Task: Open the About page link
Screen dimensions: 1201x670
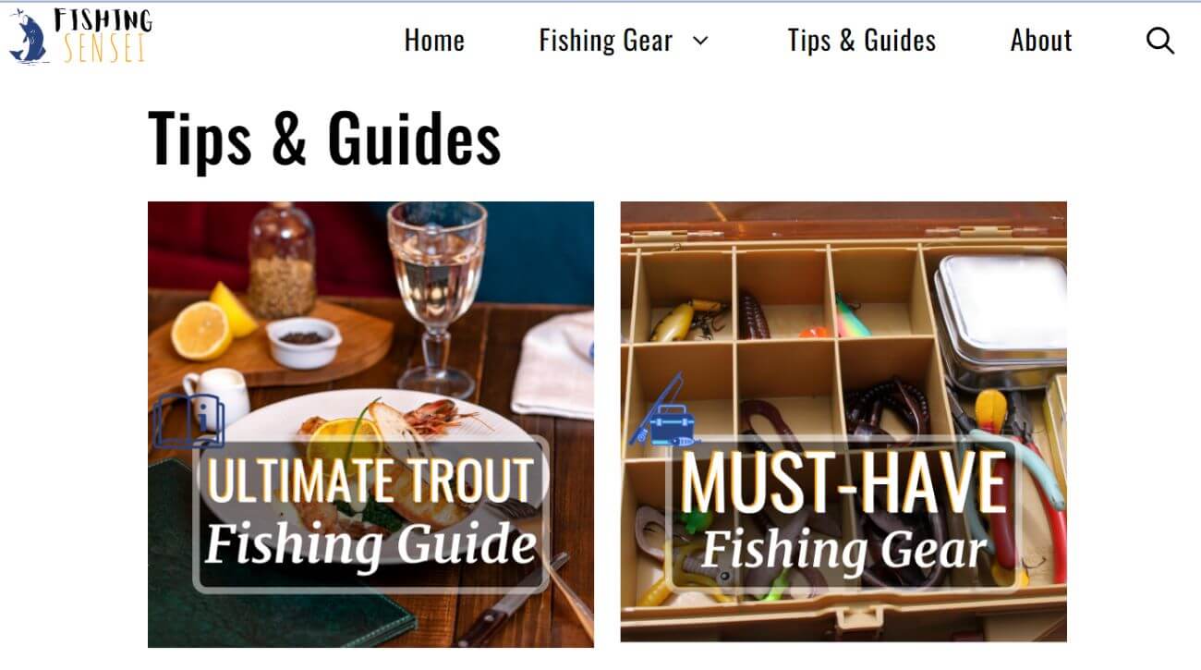Action: click(1041, 41)
